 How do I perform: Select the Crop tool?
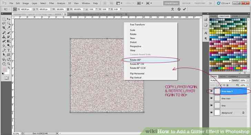click(4, 28)
